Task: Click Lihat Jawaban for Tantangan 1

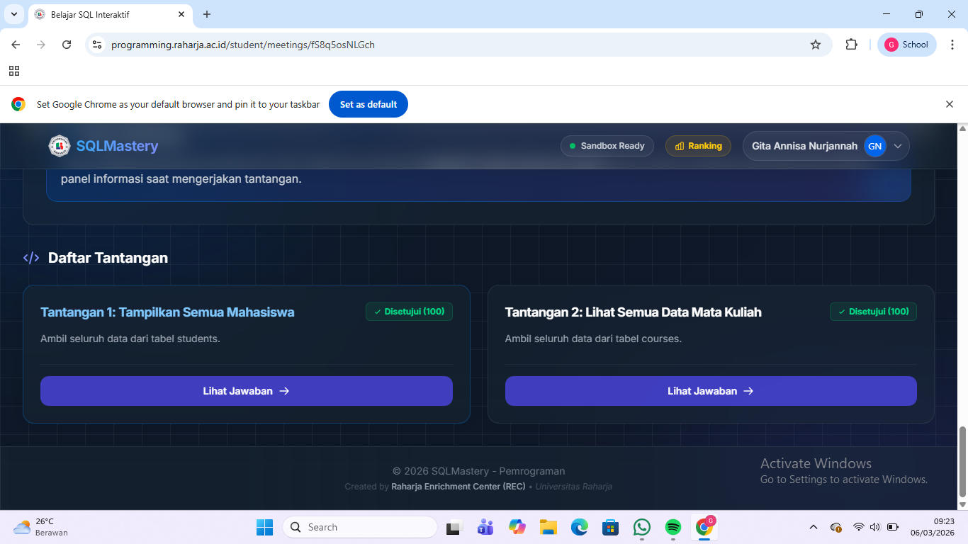Action: tap(246, 391)
